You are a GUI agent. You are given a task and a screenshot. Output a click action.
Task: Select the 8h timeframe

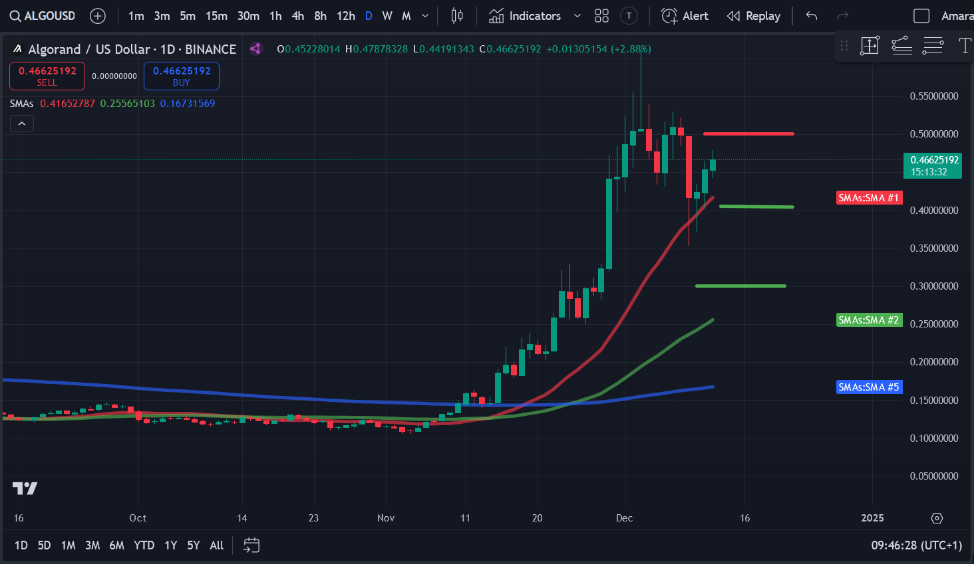(x=320, y=16)
